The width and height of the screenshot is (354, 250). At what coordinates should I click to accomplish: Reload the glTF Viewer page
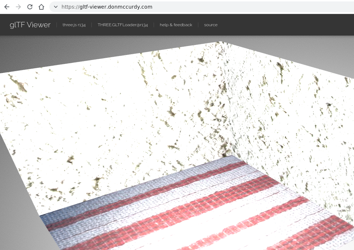pyautogui.click(x=30, y=6)
